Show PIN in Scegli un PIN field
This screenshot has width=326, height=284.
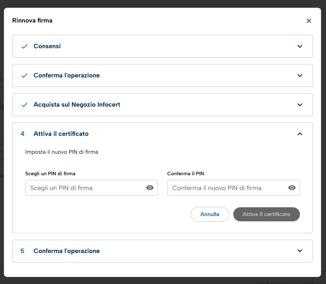tap(150, 188)
